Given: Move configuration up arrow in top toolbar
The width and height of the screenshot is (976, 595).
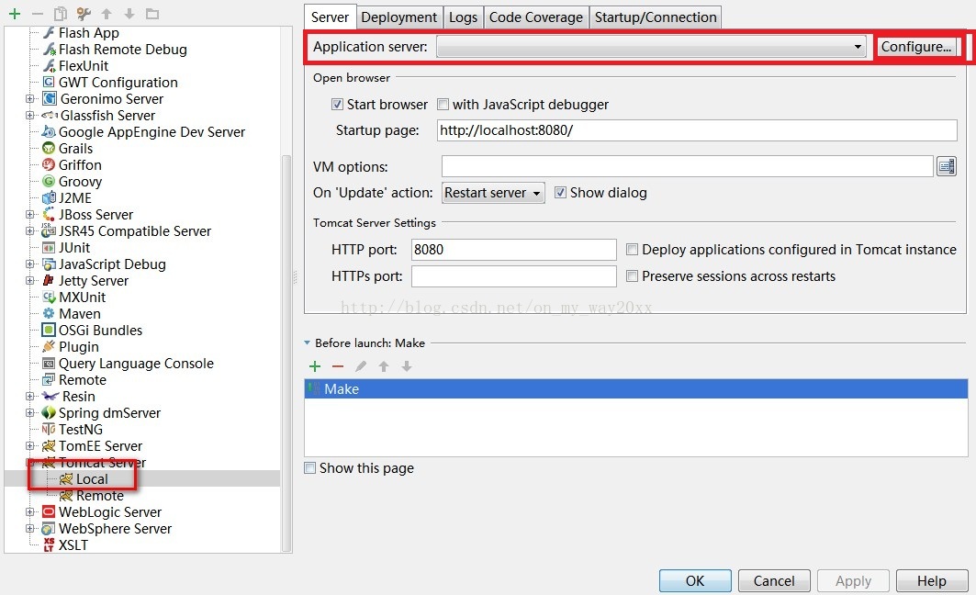Looking at the screenshot, I should [x=107, y=14].
